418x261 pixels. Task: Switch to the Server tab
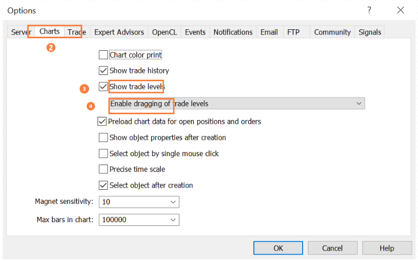21,32
